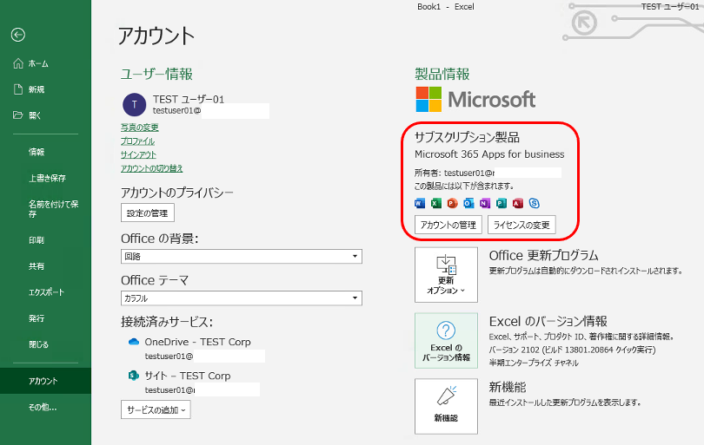Click the バージョン 2102 build text
The width and height of the screenshot is (704, 445).
coord(572,350)
